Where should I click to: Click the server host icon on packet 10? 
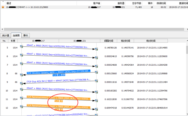coord(97,92)
